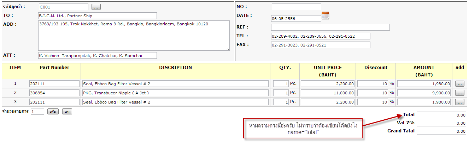The height and width of the screenshot is (144, 469).
Task: Click the Total field
Action: coord(441,115)
